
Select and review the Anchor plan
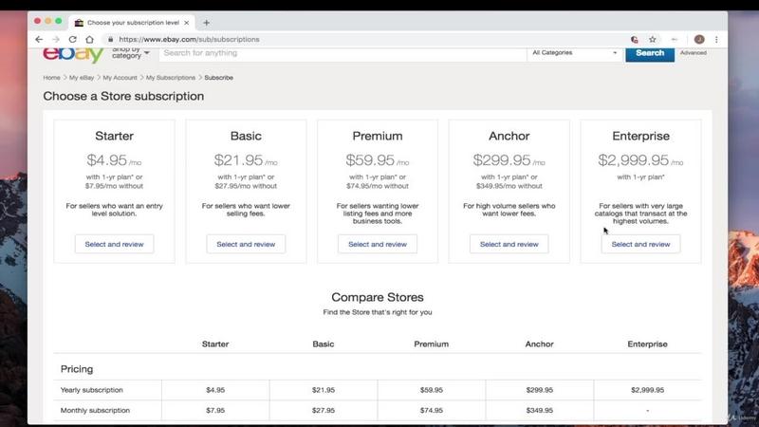[509, 244]
